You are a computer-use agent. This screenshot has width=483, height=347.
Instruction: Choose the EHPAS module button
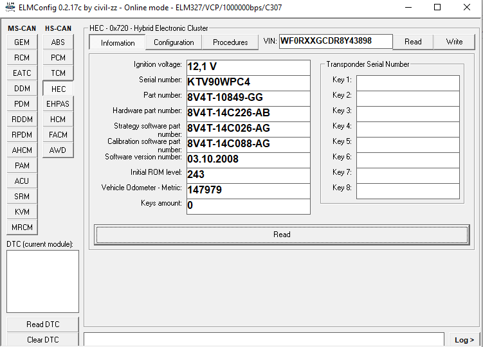(x=58, y=104)
